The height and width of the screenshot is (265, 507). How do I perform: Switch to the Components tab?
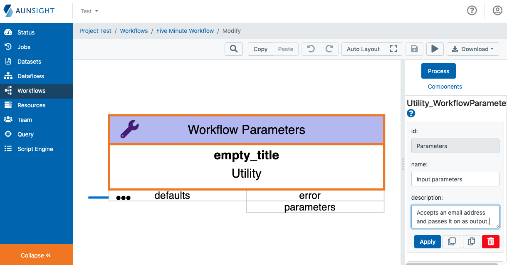click(445, 86)
